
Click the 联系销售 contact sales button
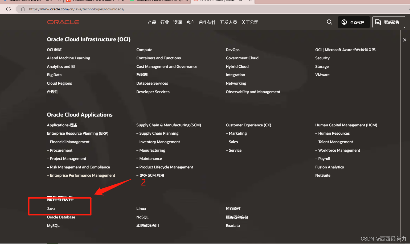click(389, 22)
